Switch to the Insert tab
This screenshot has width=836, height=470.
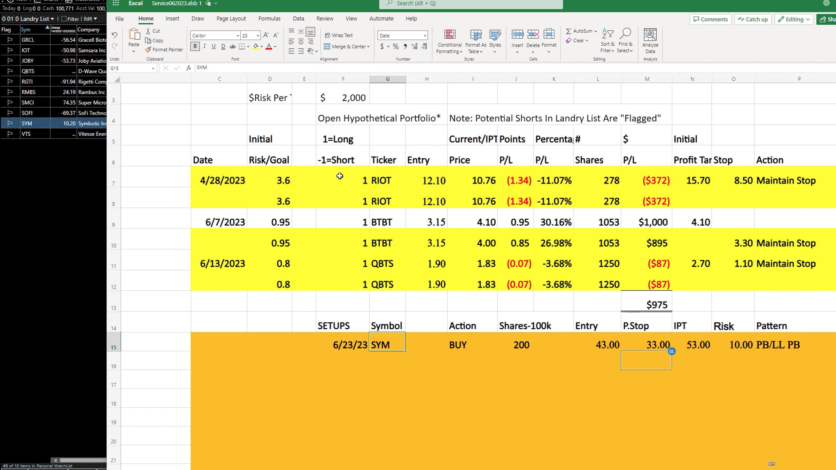coord(172,19)
